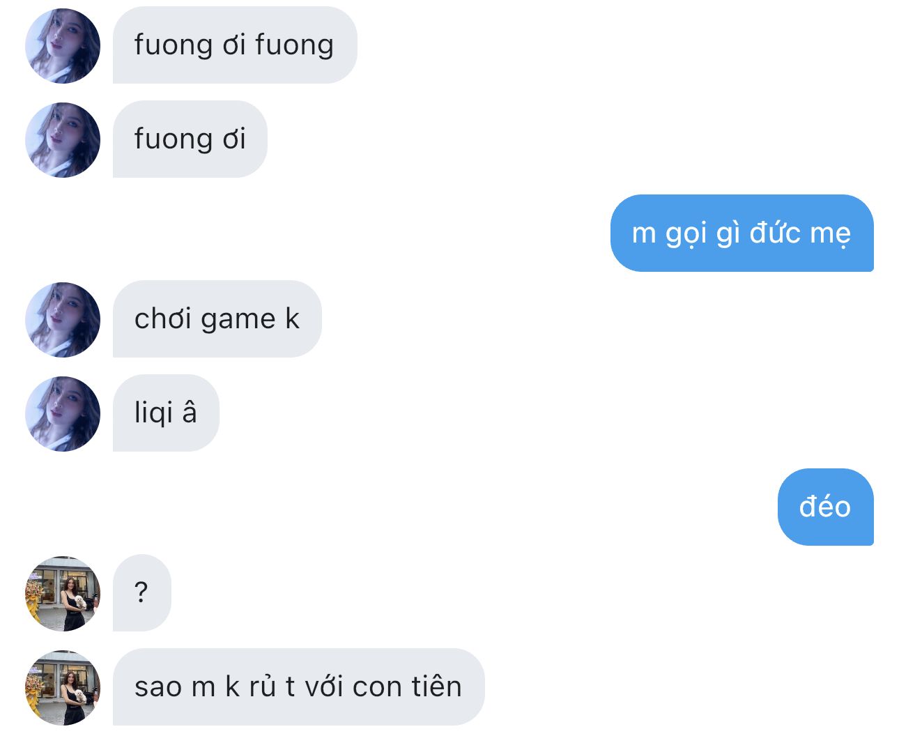Open avatar beside 'fuong ơi fuong' message
899x736 pixels.
click(63, 46)
